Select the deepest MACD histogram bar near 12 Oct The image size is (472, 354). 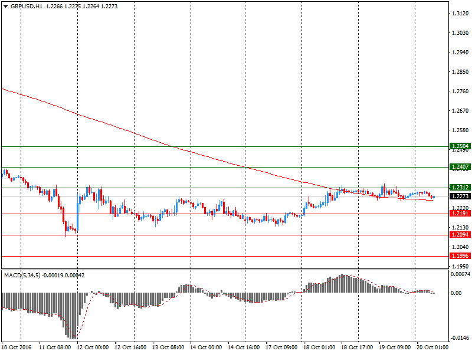pyautogui.click(x=73, y=315)
